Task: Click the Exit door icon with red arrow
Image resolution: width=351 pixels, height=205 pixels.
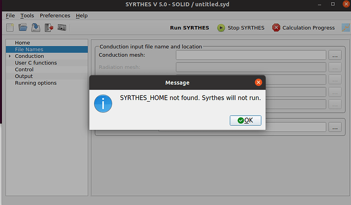Action: coord(49,27)
